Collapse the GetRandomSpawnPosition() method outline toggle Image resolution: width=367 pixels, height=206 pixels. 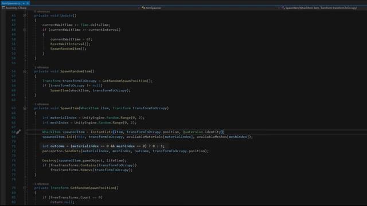(x=25, y=188)
